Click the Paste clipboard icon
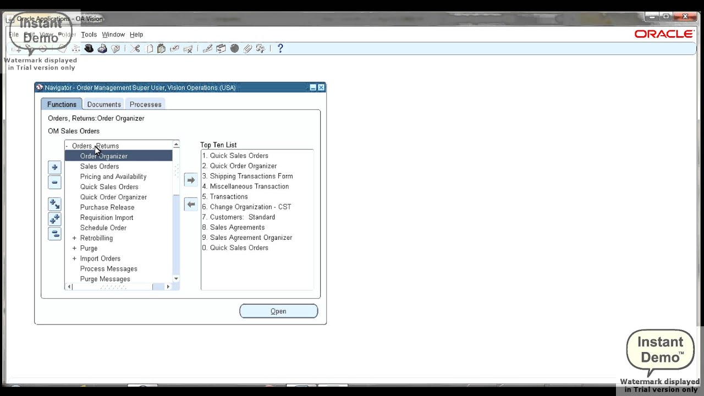The height and width of the screenshot is (396, 704). click(x=161, y=48)
